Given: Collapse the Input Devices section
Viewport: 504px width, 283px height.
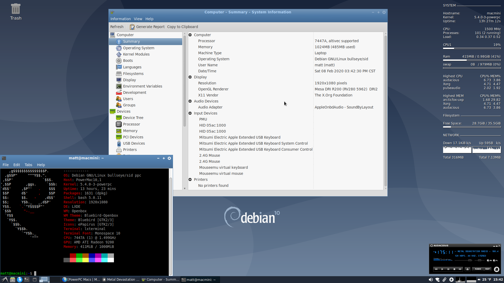Looking at the screenshot, I should point(190,113).
